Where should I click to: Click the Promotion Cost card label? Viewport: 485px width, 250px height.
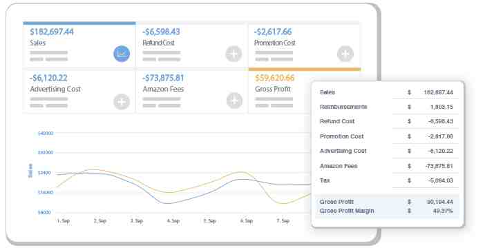275,43
